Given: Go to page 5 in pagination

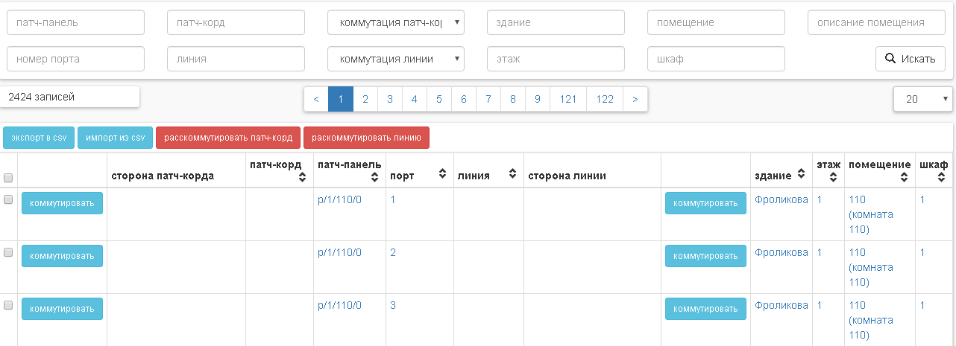Looking at the screenshot, I should point(438,99).
